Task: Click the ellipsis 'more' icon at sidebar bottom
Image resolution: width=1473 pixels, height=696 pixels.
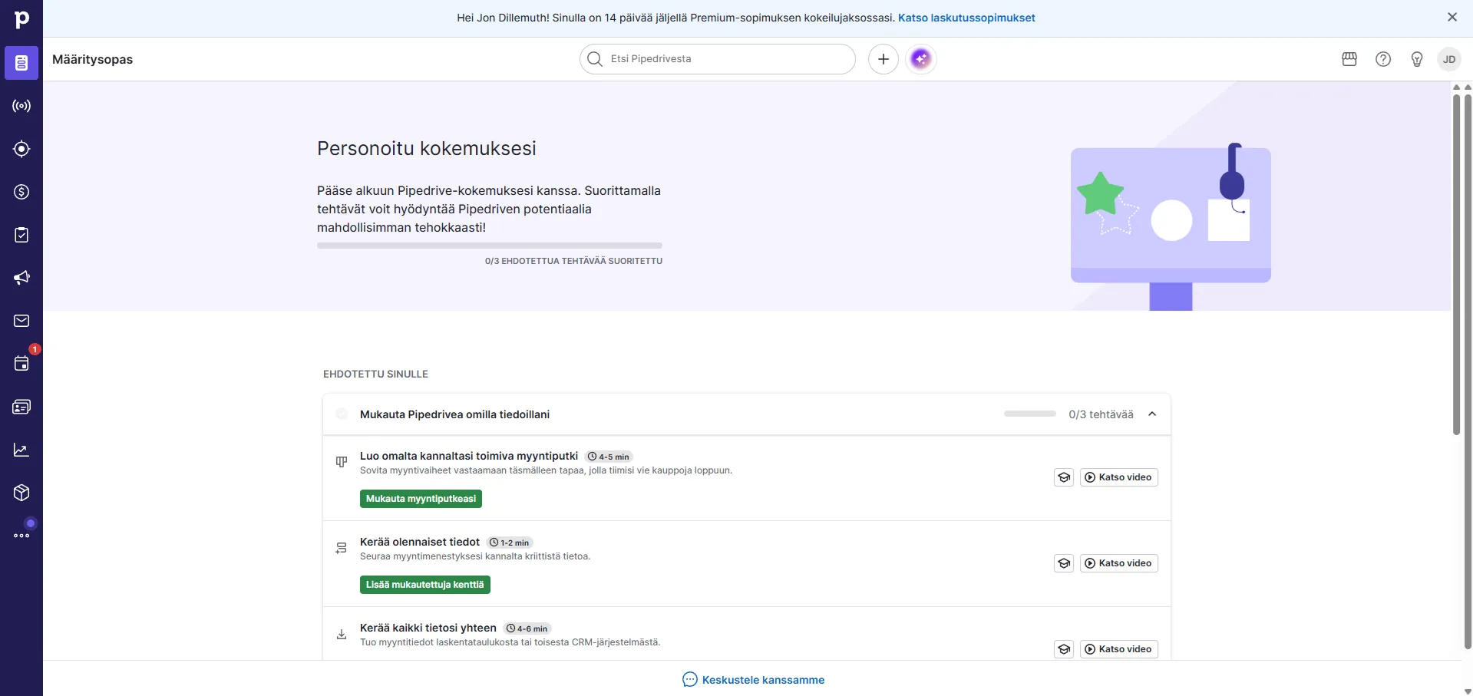Action: 21,536
